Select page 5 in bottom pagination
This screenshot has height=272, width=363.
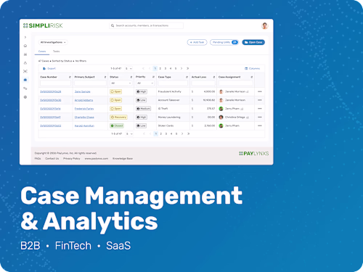pos(176,133)
